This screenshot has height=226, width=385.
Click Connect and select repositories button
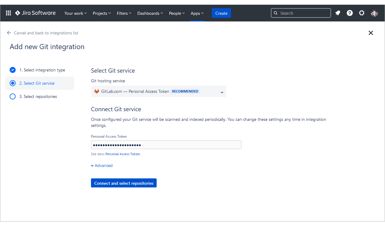[x=124, y=183]
